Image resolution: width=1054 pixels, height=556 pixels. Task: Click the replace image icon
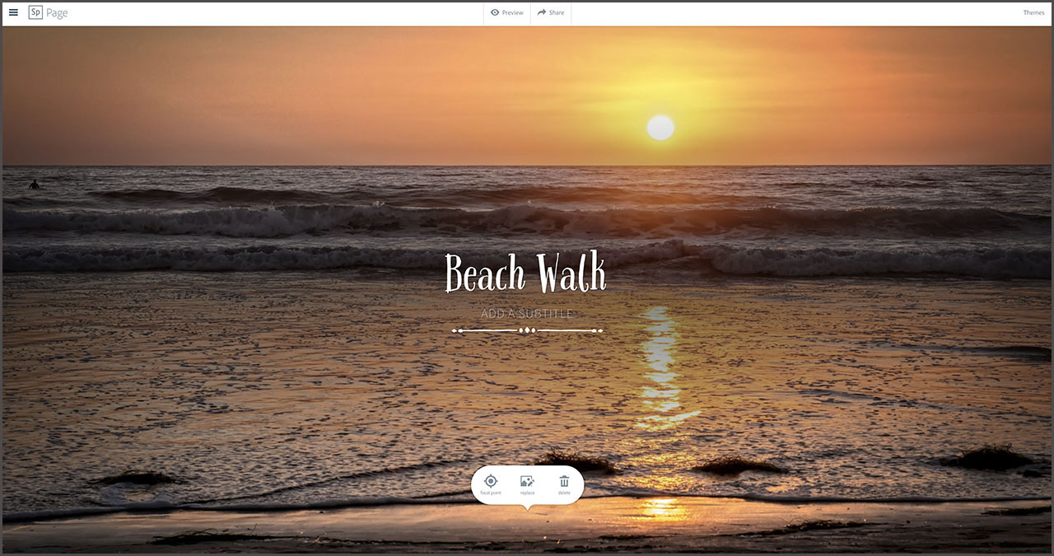[x=527, y=481]
